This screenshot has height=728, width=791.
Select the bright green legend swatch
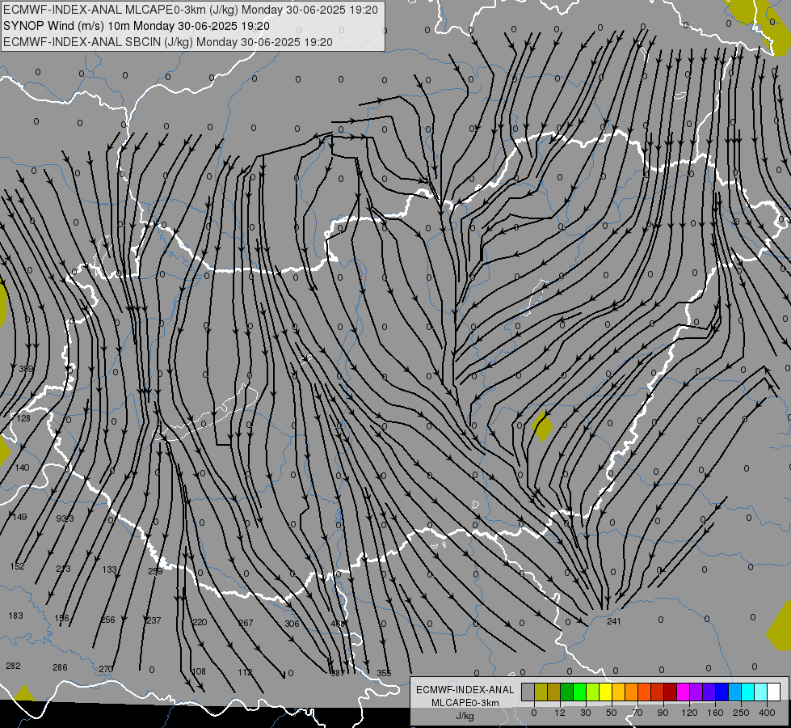579,692
